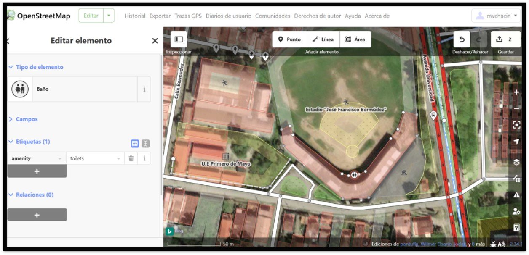Screen dimensions: 529x255
Task: Switch tags to list view
Action: tap(135, 144)
